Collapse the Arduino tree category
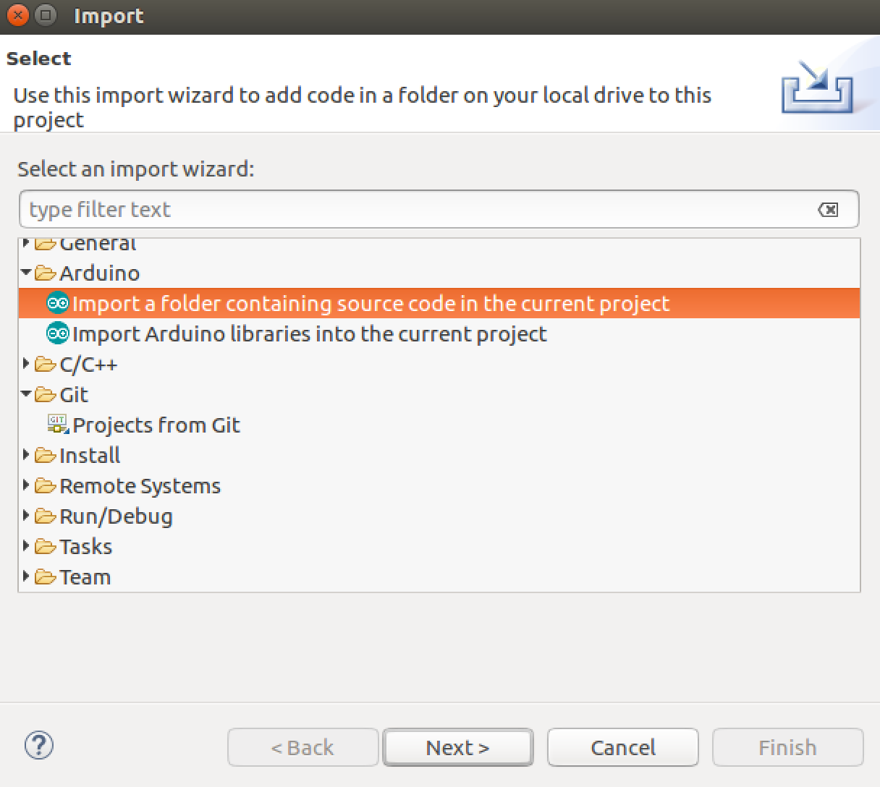This screenshot has width=880, height=787. pyautogui.click(x=27, y=273)
